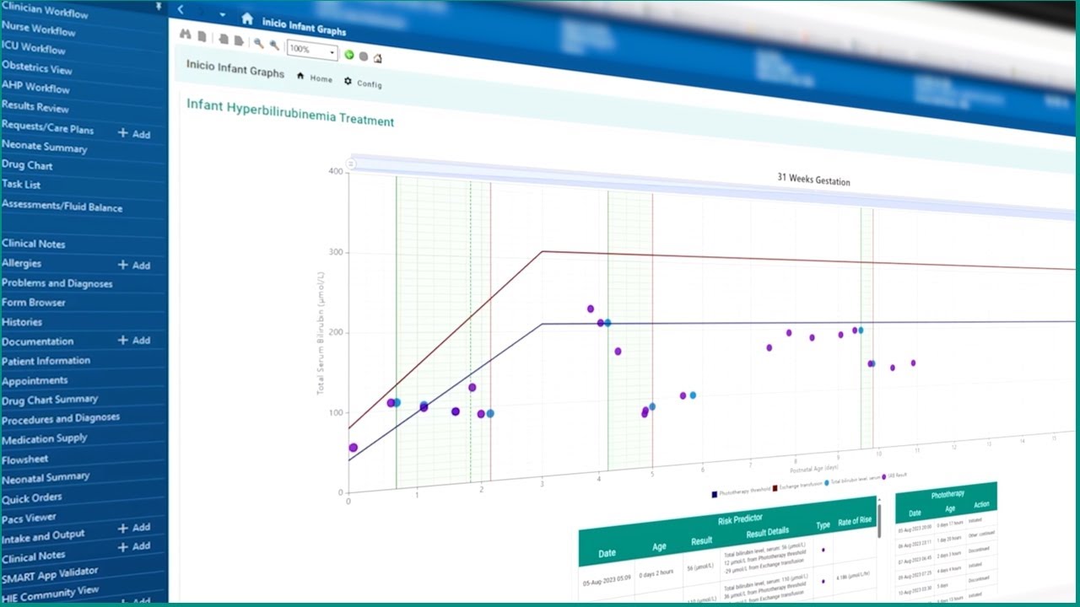Open Assessments/Fluid Balance in sidebar
Screen dimensions: 1080x607
click(x=62, y=206)
